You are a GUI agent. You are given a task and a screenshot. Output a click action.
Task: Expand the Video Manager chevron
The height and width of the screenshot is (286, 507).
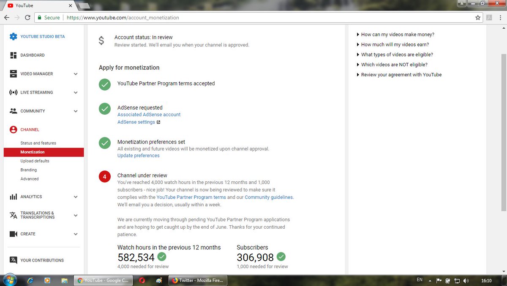pyautogui.click(x=76, y=74)
